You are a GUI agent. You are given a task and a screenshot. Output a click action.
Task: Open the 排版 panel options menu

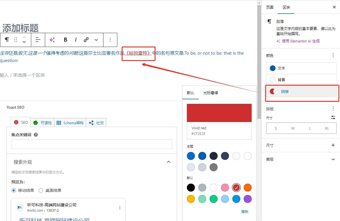click(x=333, y=109)
